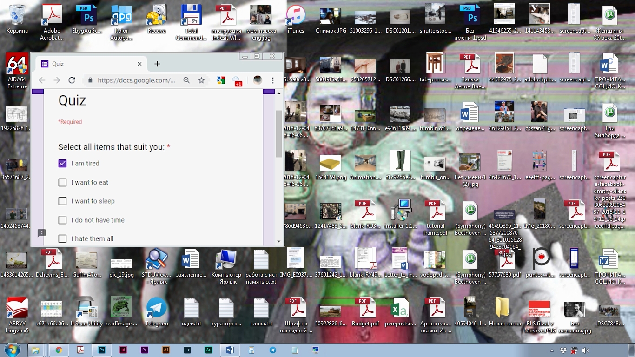Viewport: 635px width, 357px height.
Task: Select the iTunes desktop icon
Action: (x=296, y=20)
